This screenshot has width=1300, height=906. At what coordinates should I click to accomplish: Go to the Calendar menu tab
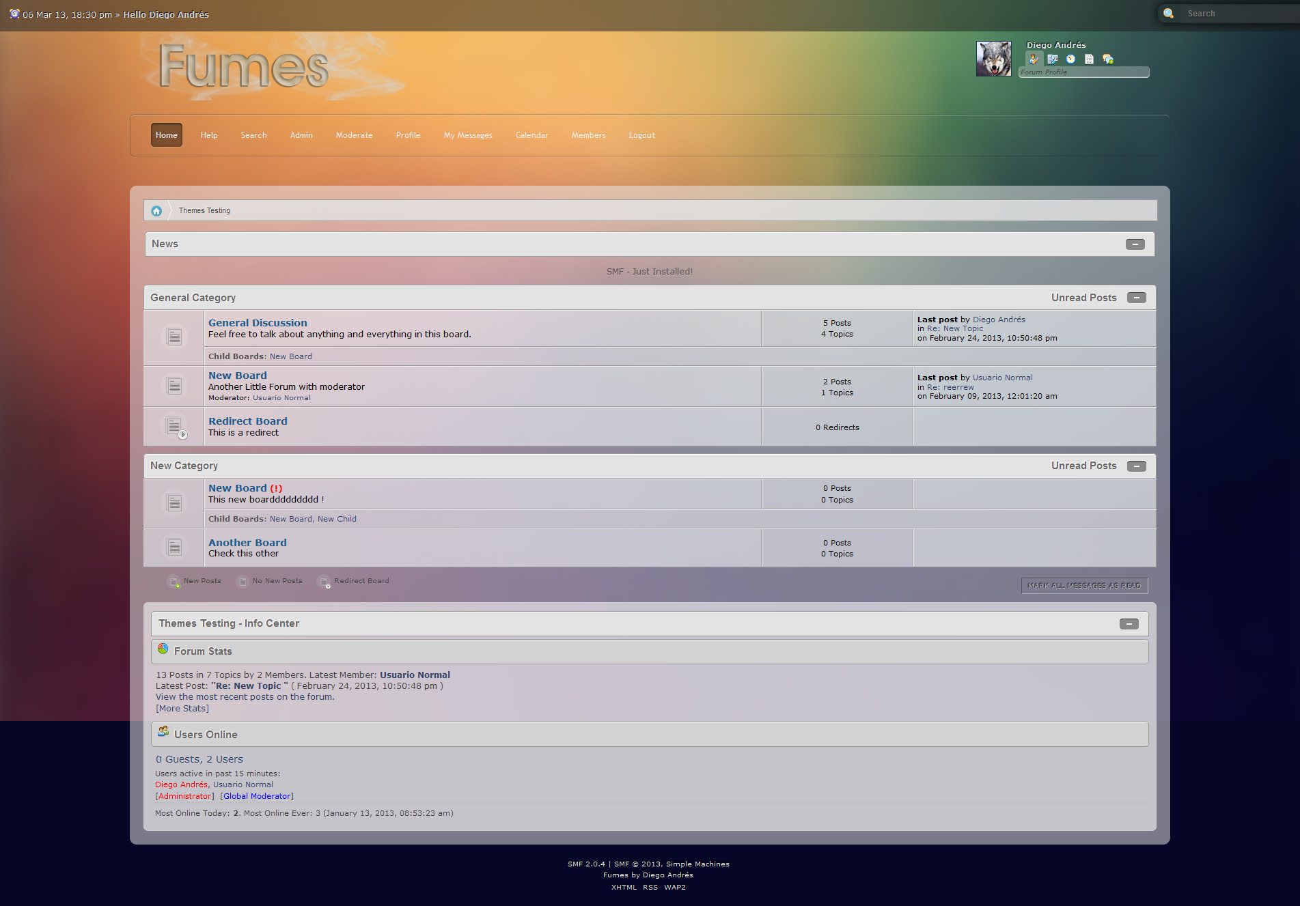(x=531, y=135)
